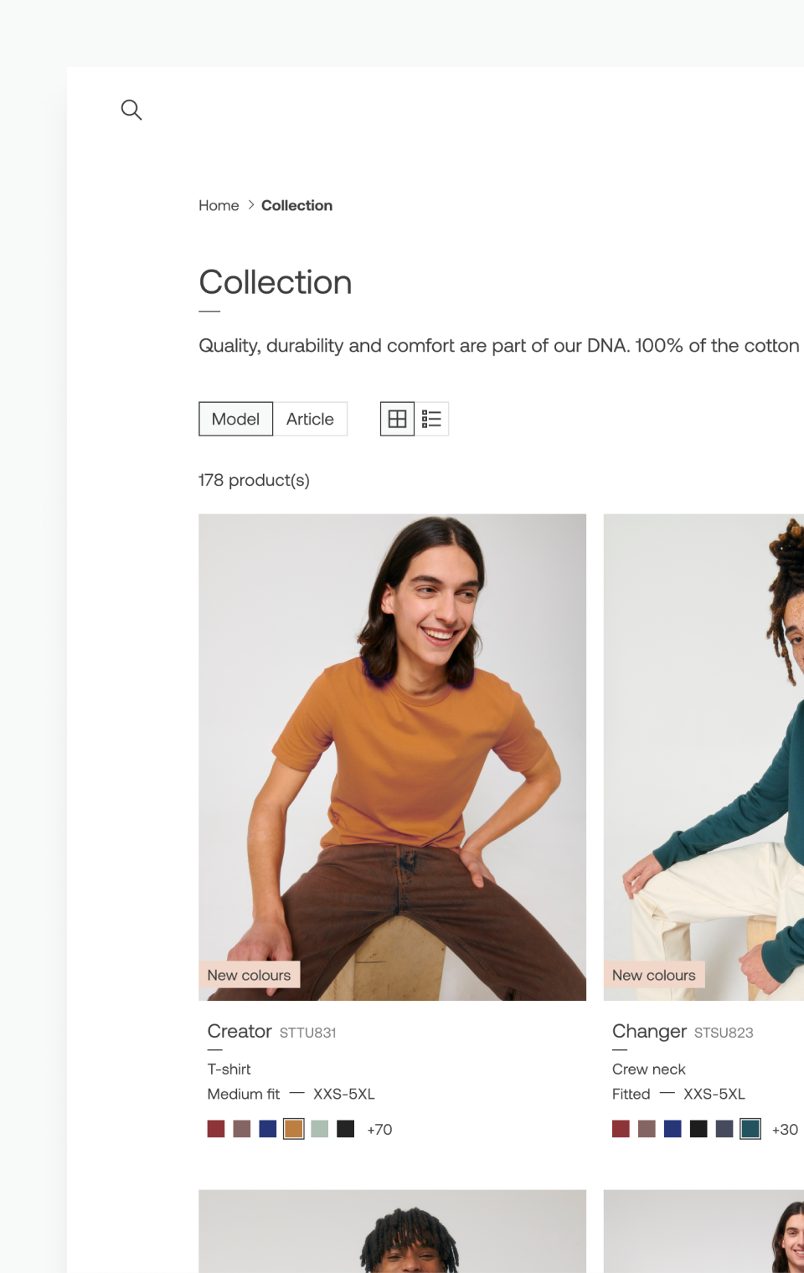Viewport: 804px width, 1273px height.
Task: Open the Creator STTU831 product title
Action: point(240,1031)
